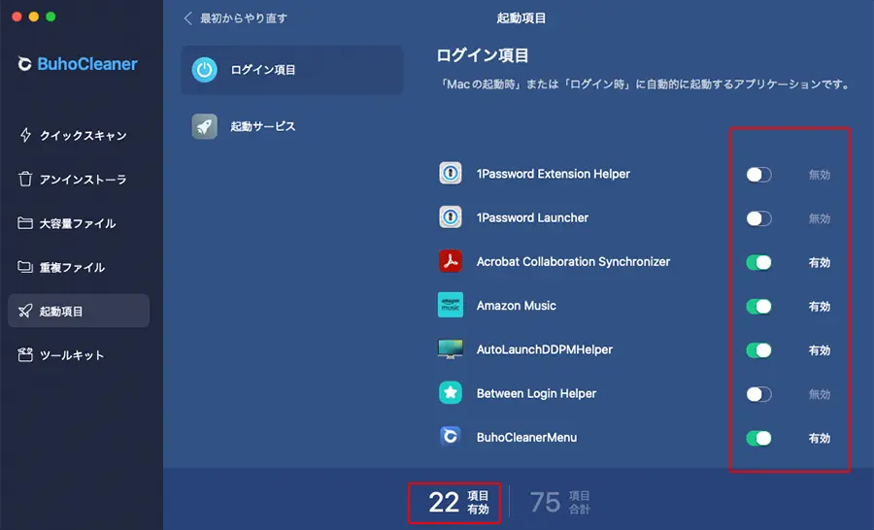Click 無効 label beside 1Password Extension Helper
The height and width of the screenshot is (530, 874).
click(820, 175)
